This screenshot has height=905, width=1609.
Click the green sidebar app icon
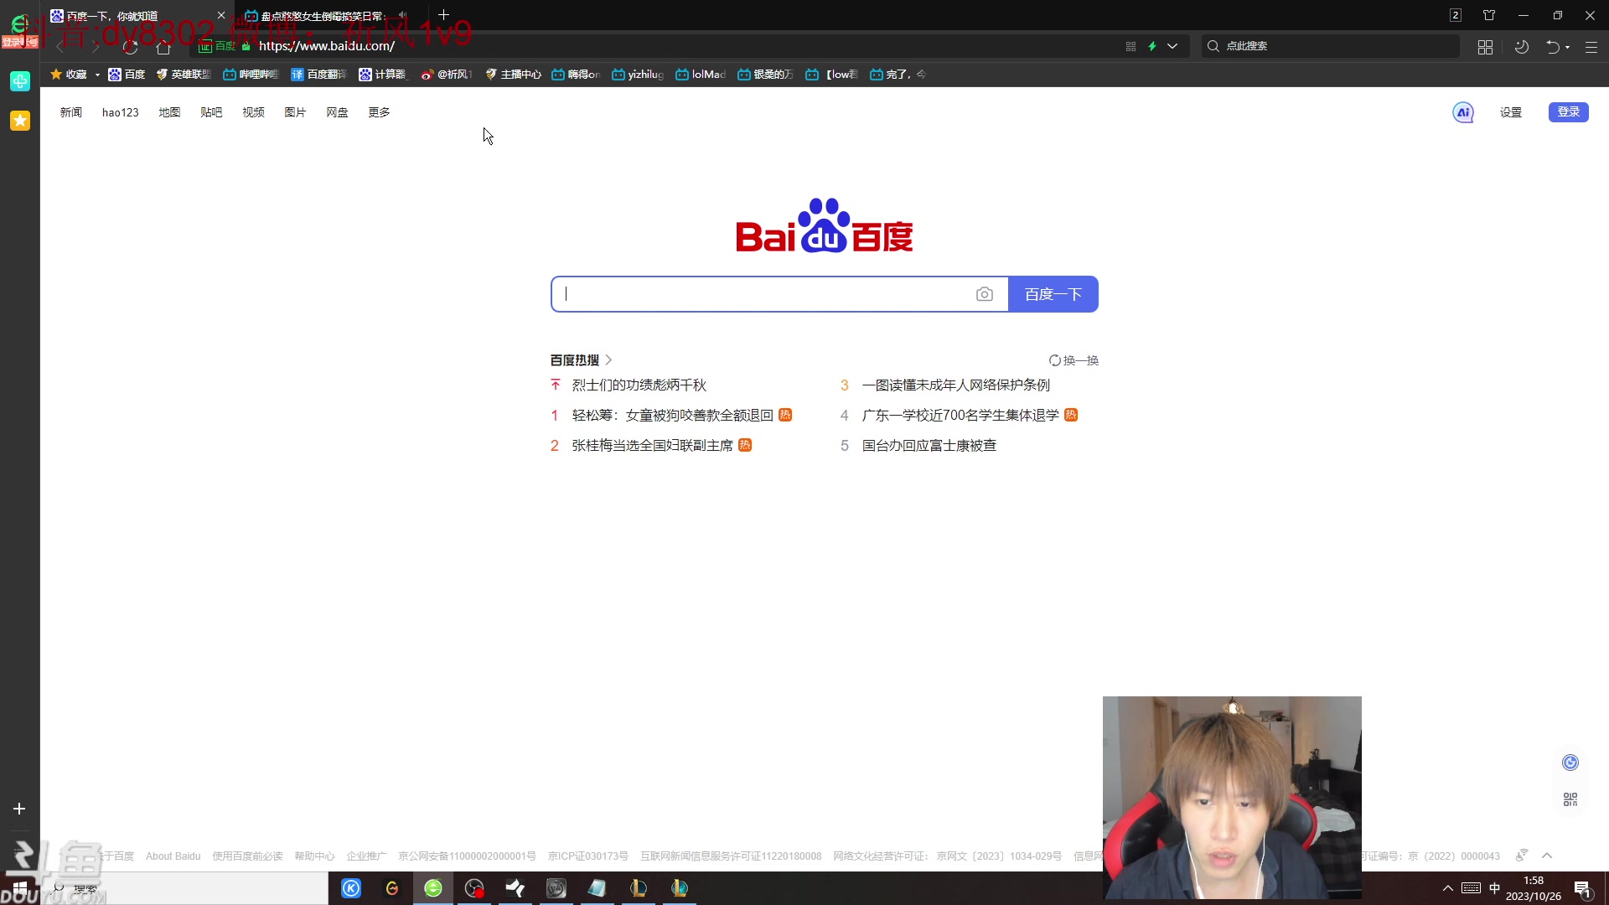20,81
